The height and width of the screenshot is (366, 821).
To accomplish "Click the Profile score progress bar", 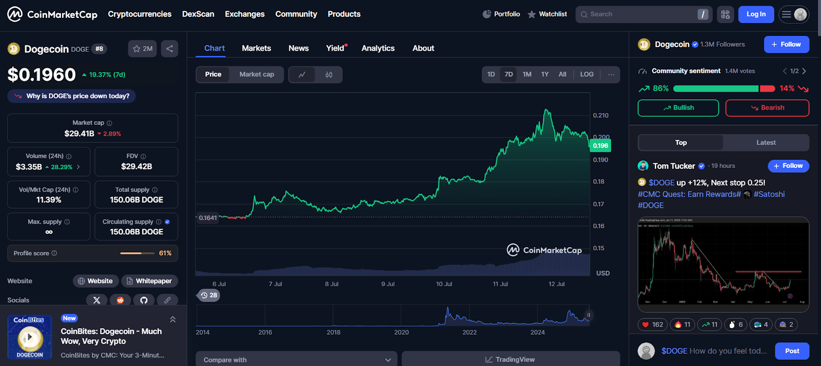I will 137,253.
